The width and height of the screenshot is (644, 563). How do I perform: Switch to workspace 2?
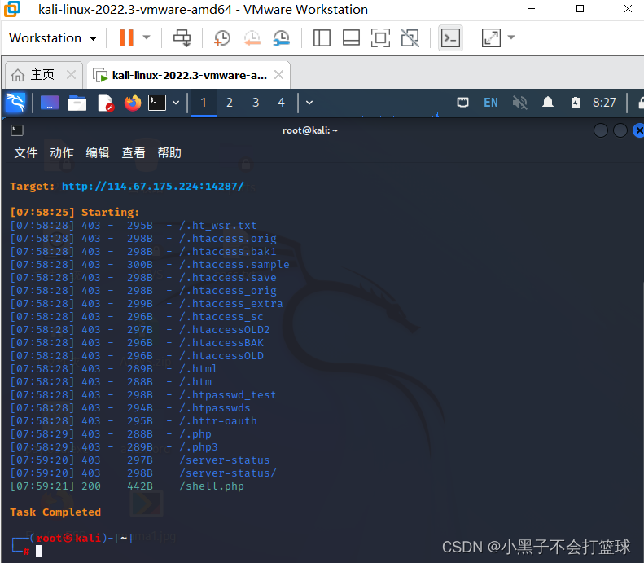230,103
